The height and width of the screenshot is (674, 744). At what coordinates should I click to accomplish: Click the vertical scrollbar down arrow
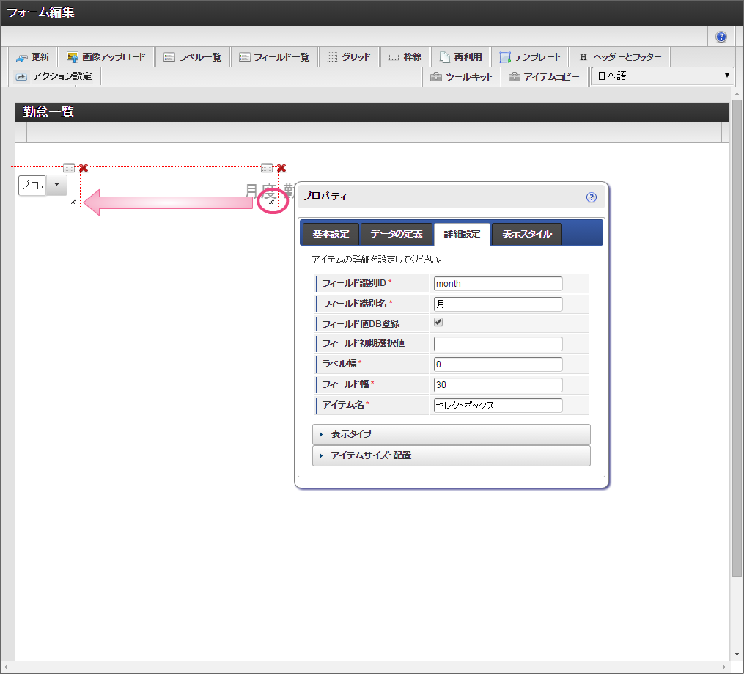pyautogui.click(x=737, y=654)
